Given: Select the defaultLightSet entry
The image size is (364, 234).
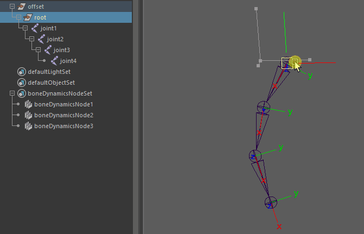Looking at the screenshot, I should click(x=49, y=72).
